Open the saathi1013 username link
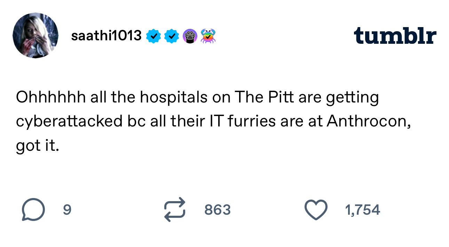The image size is (449, 247). click(106, 36)
